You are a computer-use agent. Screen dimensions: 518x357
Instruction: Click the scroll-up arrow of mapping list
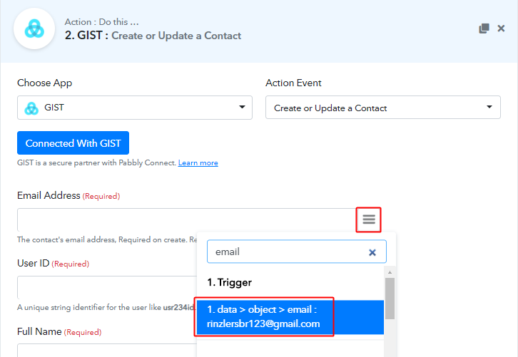390,272
